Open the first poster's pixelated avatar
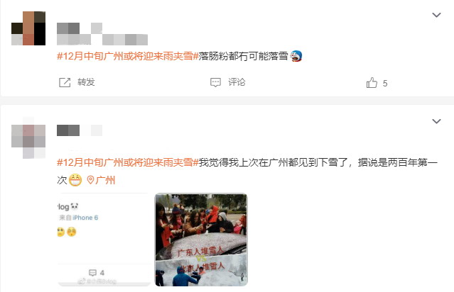 click(28, 28)
